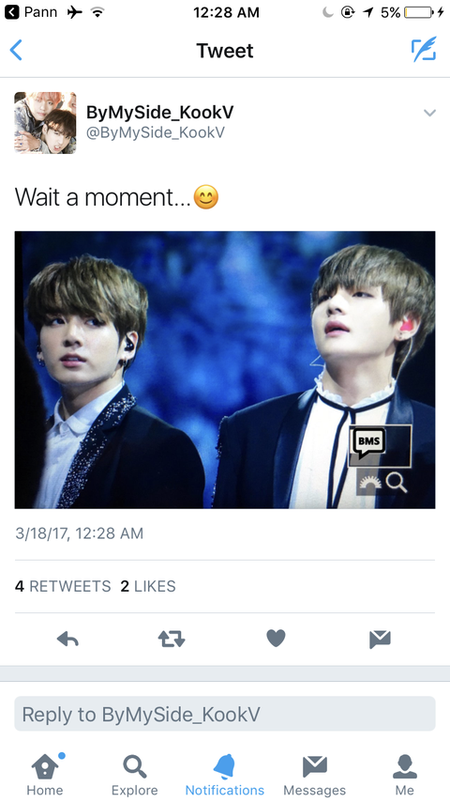Open the Home tab
The height and width of the screenshot is (802, 450).
tap(45, 775)
